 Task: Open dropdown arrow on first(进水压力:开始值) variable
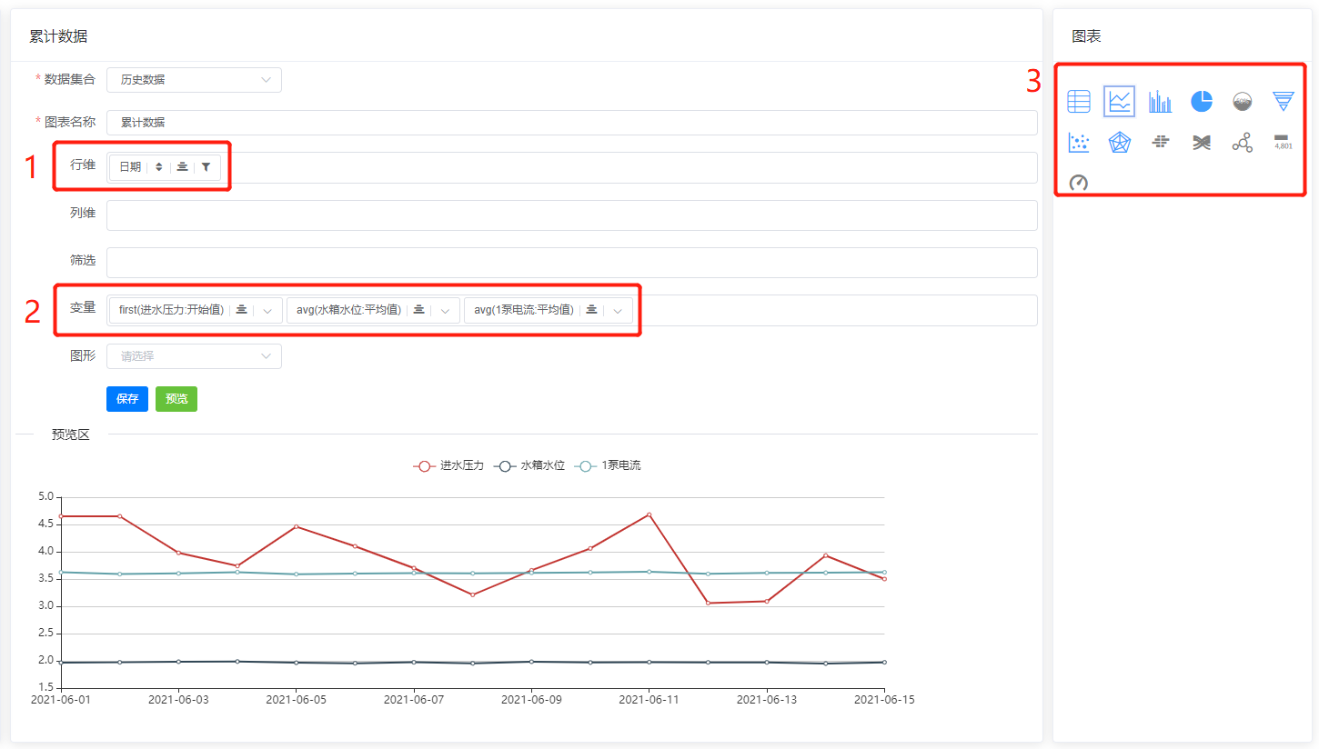click(267, 311)
